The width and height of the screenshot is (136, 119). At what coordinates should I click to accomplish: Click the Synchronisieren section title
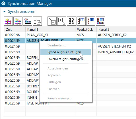click(22, 12)
